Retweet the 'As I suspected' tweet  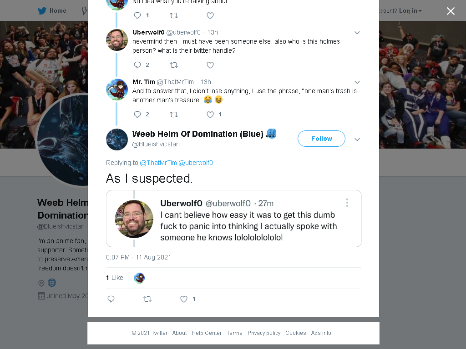click(147, 299)
